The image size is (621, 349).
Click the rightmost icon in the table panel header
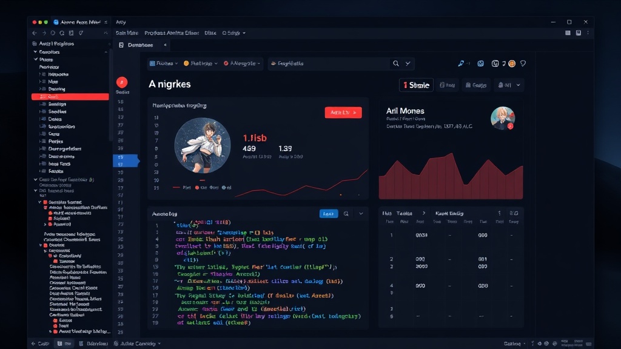(x=514, y=213)
